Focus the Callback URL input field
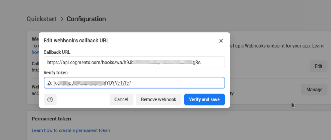 (134, 63)
